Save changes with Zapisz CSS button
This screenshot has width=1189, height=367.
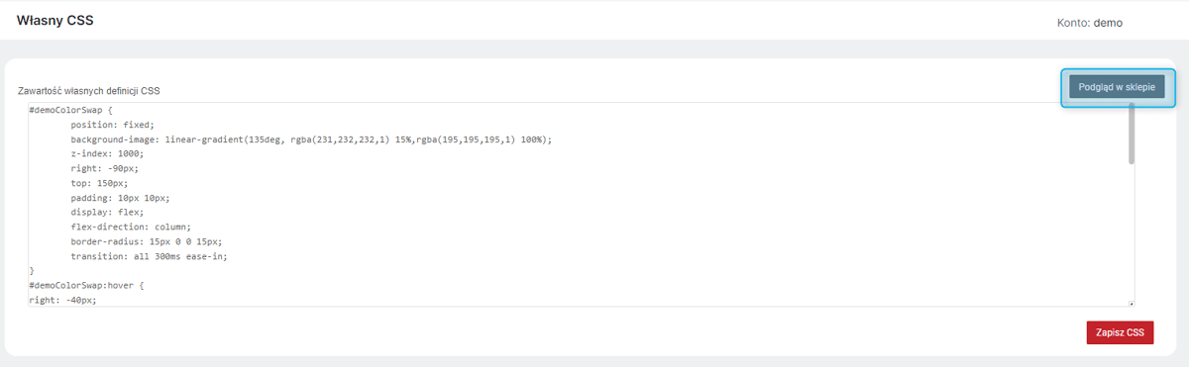1120,332
